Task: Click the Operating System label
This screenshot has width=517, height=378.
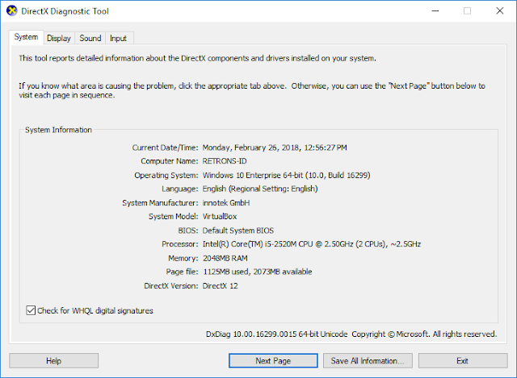Action: pos(166,175)
